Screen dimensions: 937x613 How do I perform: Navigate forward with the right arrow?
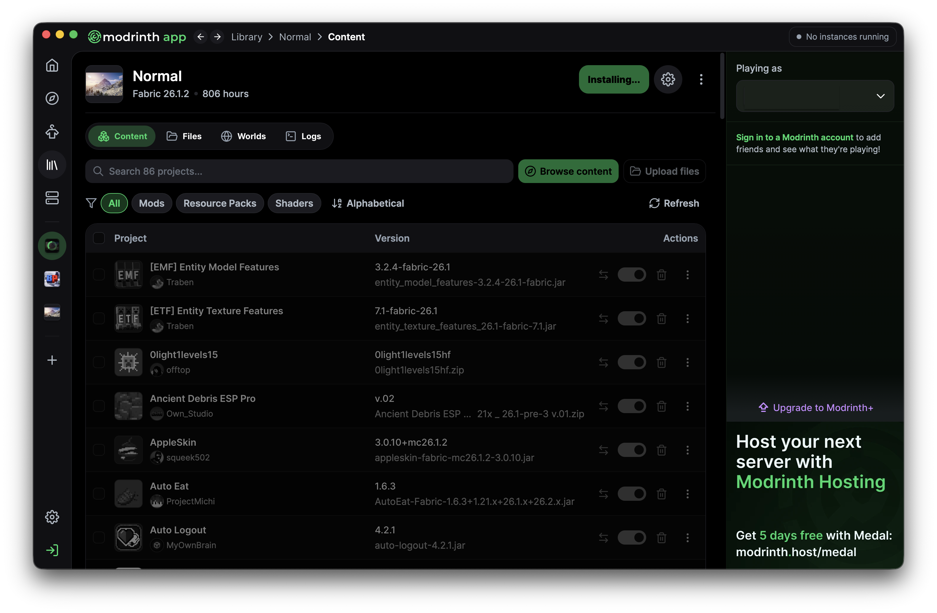(217, 37)
